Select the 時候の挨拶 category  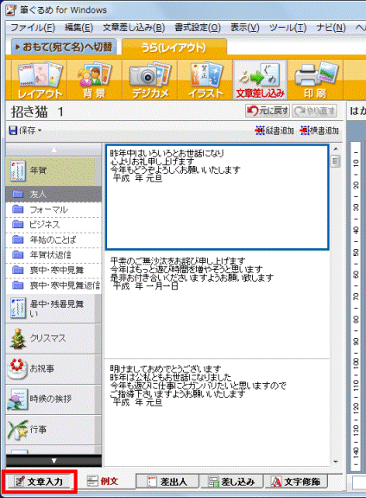(54, 399)
